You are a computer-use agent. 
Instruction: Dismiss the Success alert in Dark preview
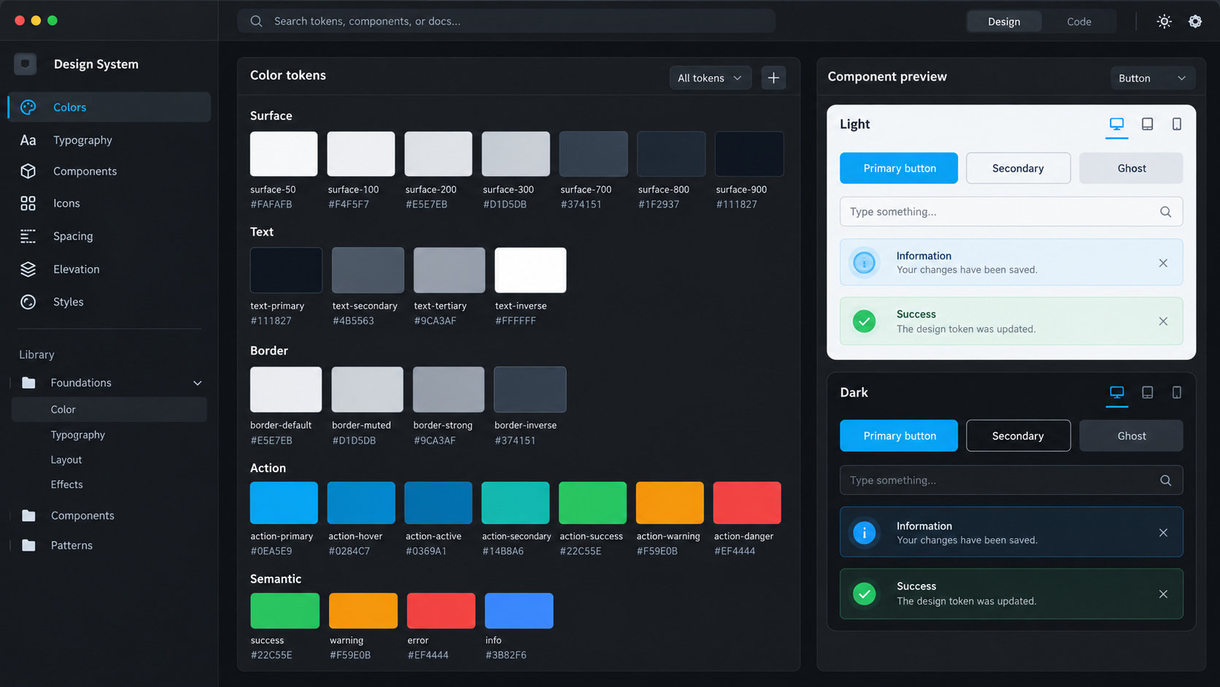[1163, 594]
